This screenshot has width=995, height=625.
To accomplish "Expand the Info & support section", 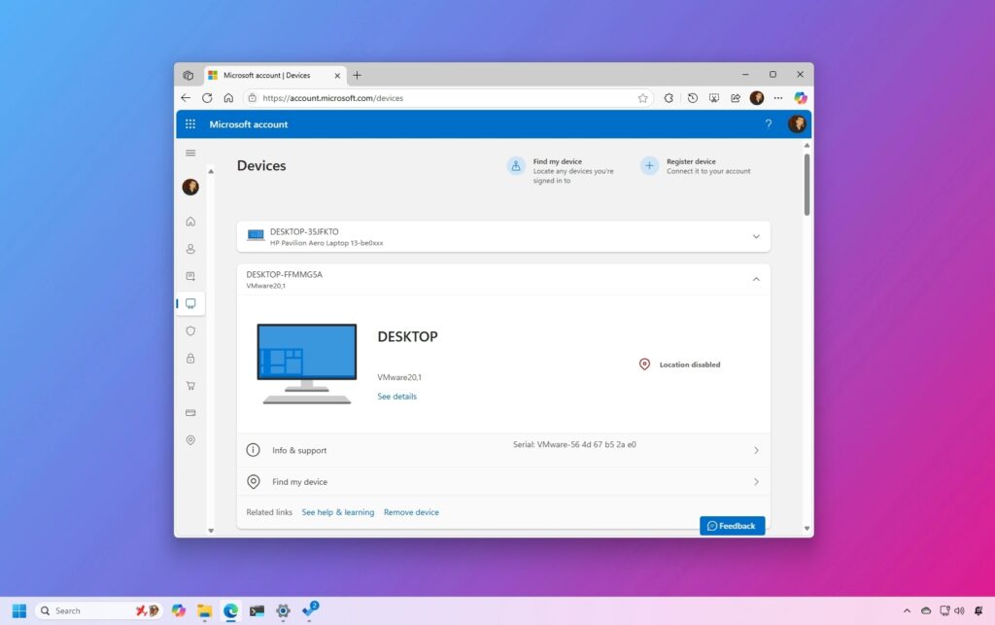I will pos(756,450).
